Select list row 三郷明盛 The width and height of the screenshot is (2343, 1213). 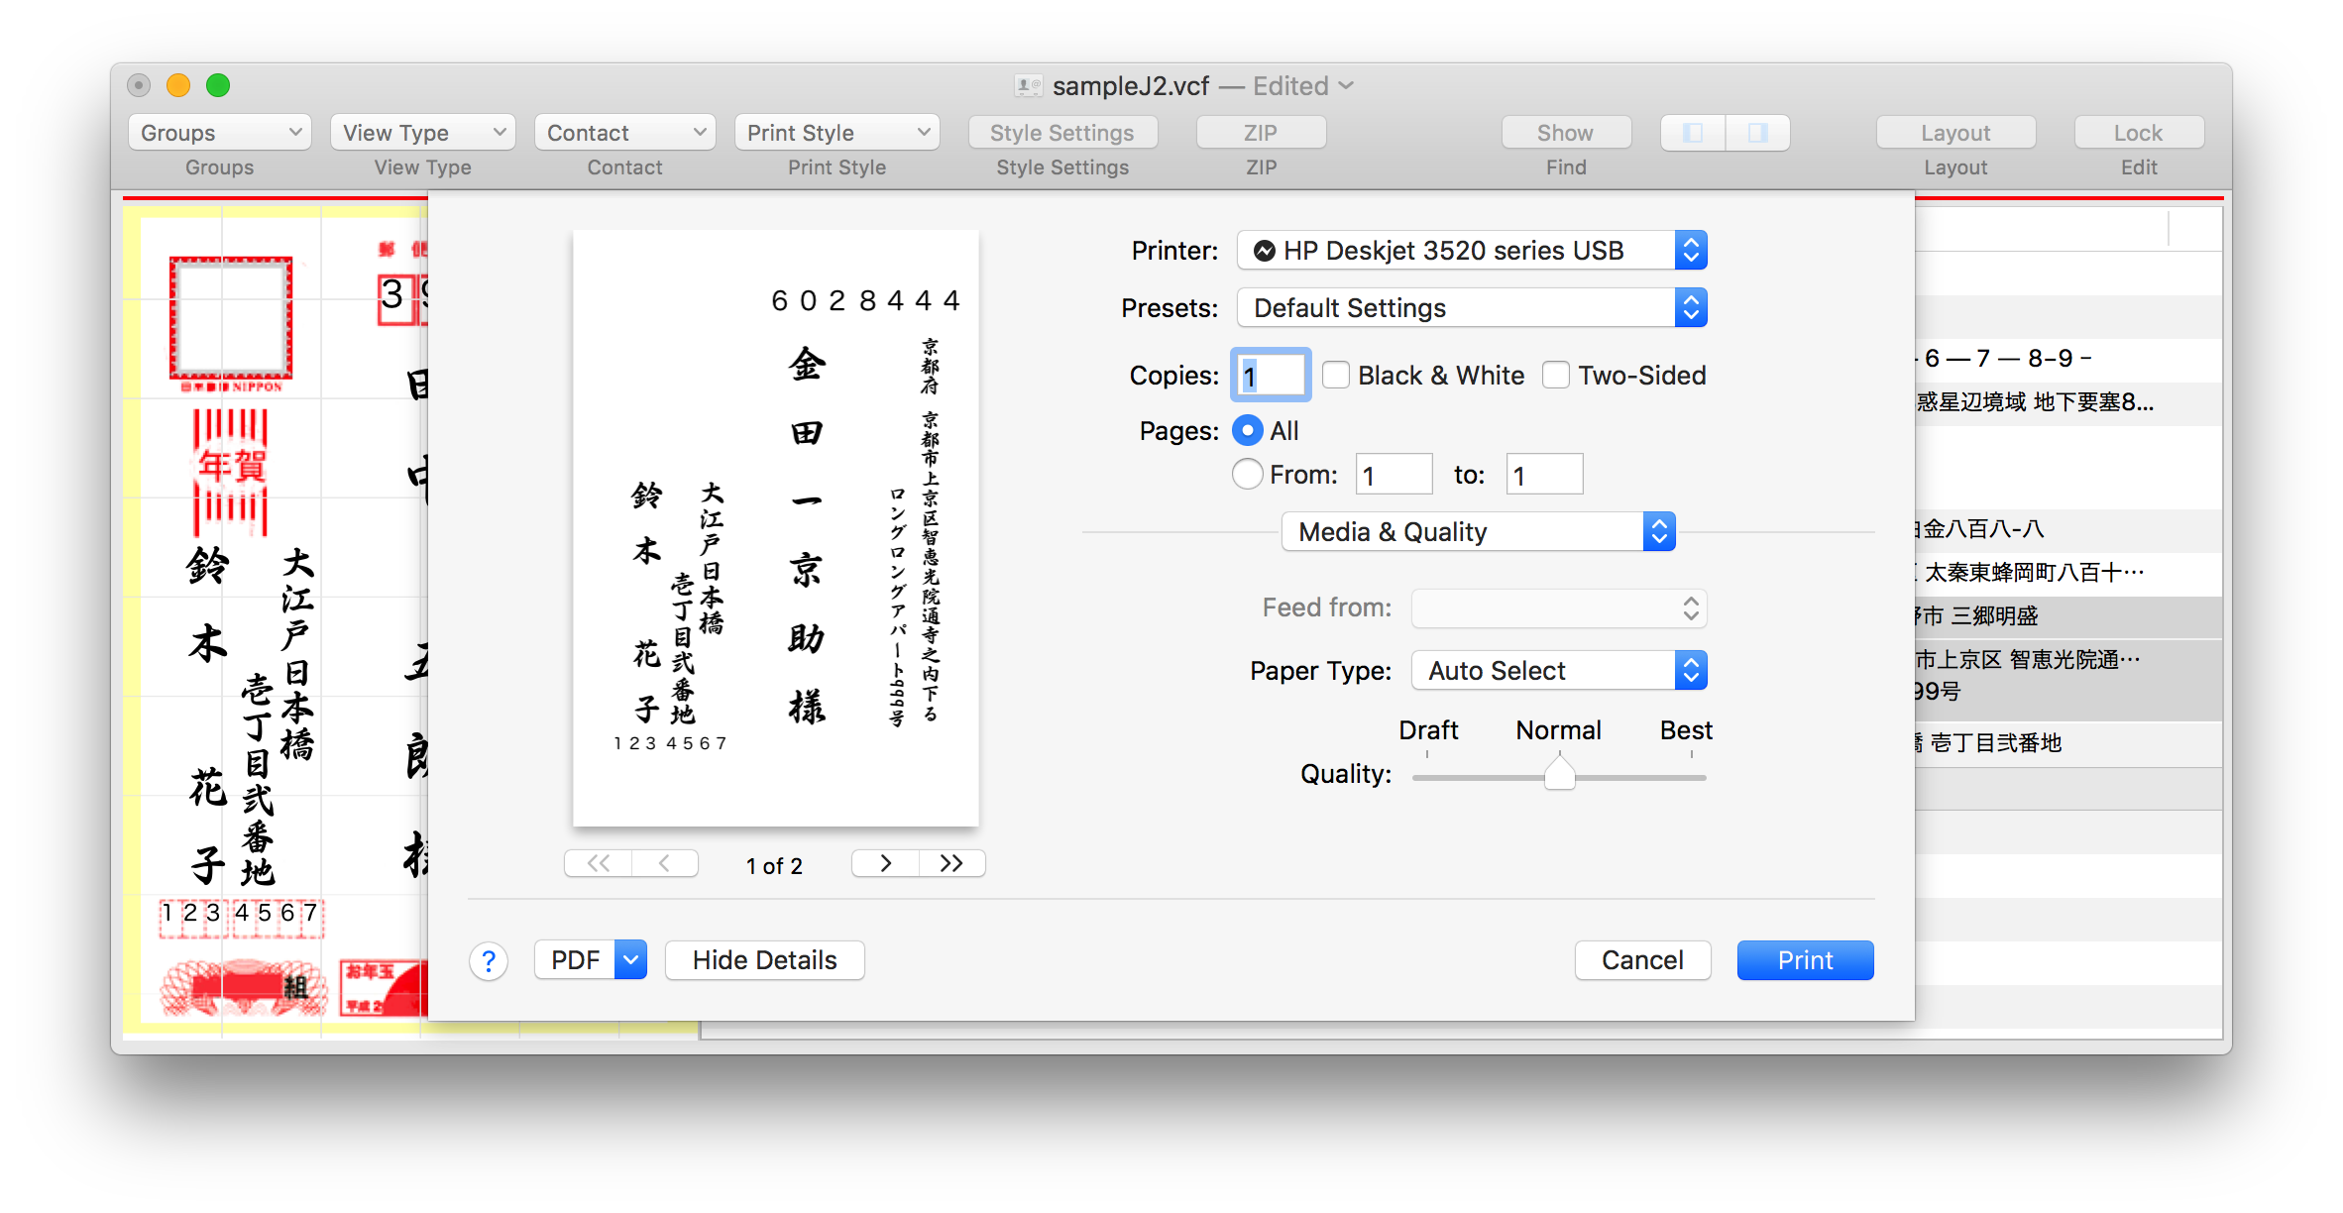[2068, 616]
